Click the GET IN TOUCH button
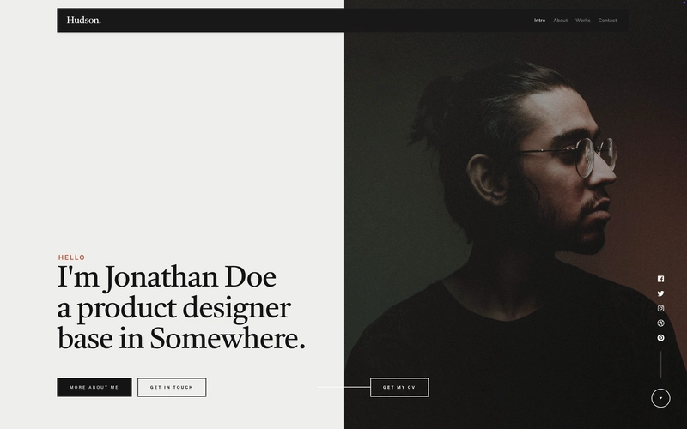This screenshot has height=429, width=687. [x=172, y=388]
